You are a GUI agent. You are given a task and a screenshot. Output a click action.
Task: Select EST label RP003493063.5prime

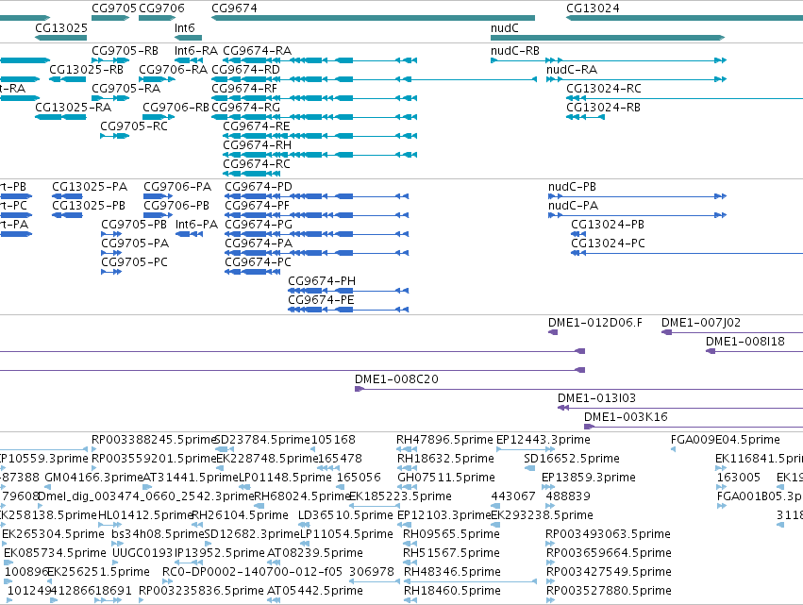click(608, 535)
